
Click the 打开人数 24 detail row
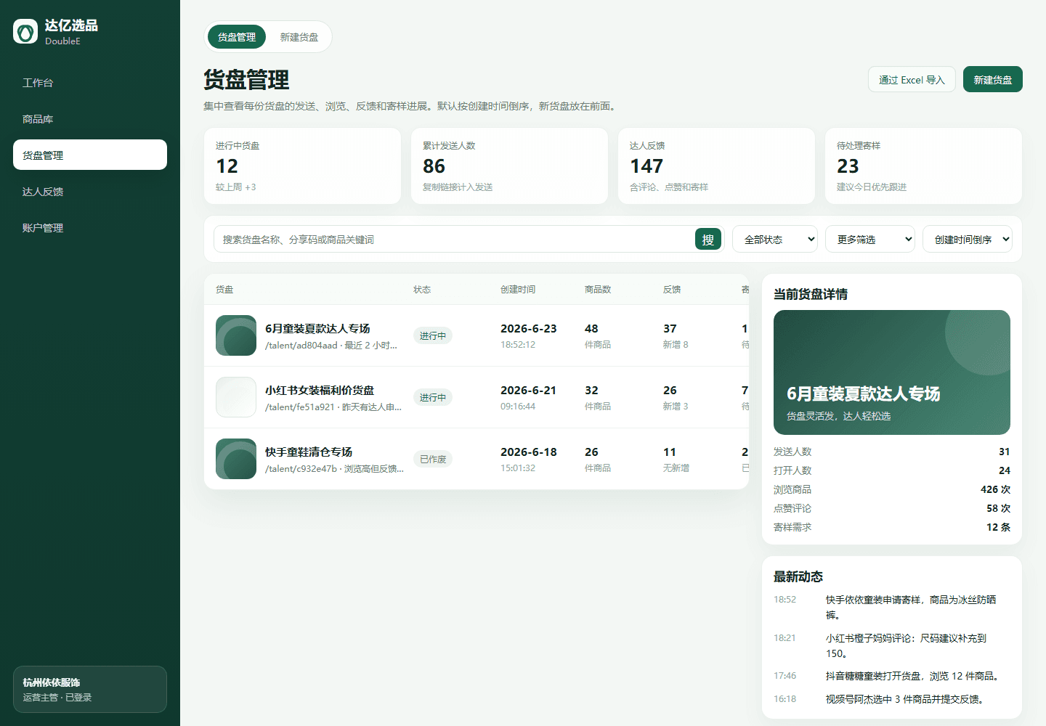[x=892, y=470]
